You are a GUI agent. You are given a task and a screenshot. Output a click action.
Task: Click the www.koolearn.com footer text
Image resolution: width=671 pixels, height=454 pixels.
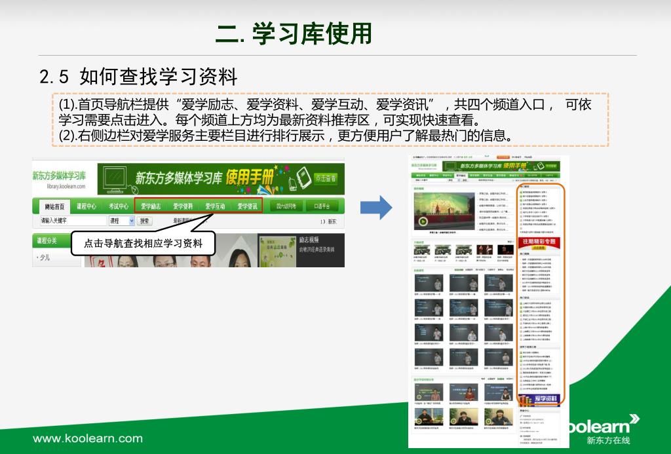tap(88, 438)
